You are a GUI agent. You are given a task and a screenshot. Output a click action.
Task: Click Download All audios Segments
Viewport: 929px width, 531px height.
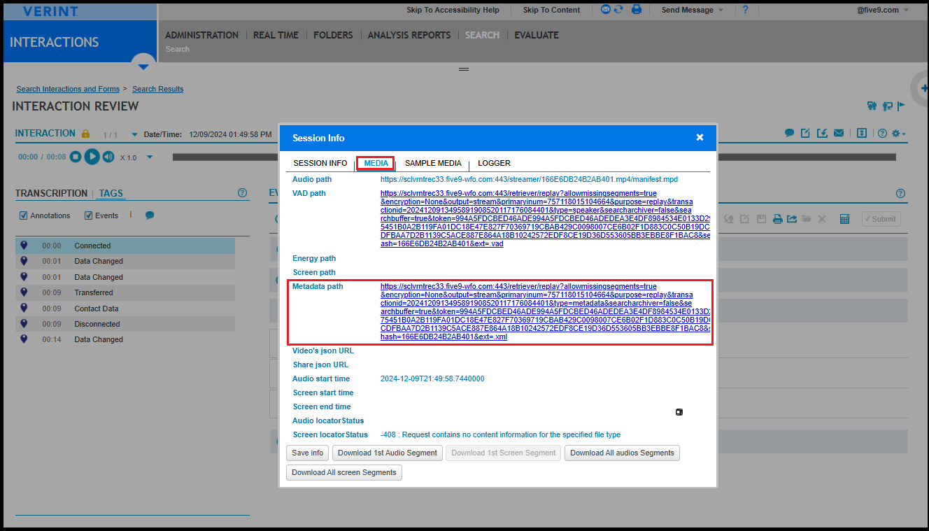click(622, 453)
